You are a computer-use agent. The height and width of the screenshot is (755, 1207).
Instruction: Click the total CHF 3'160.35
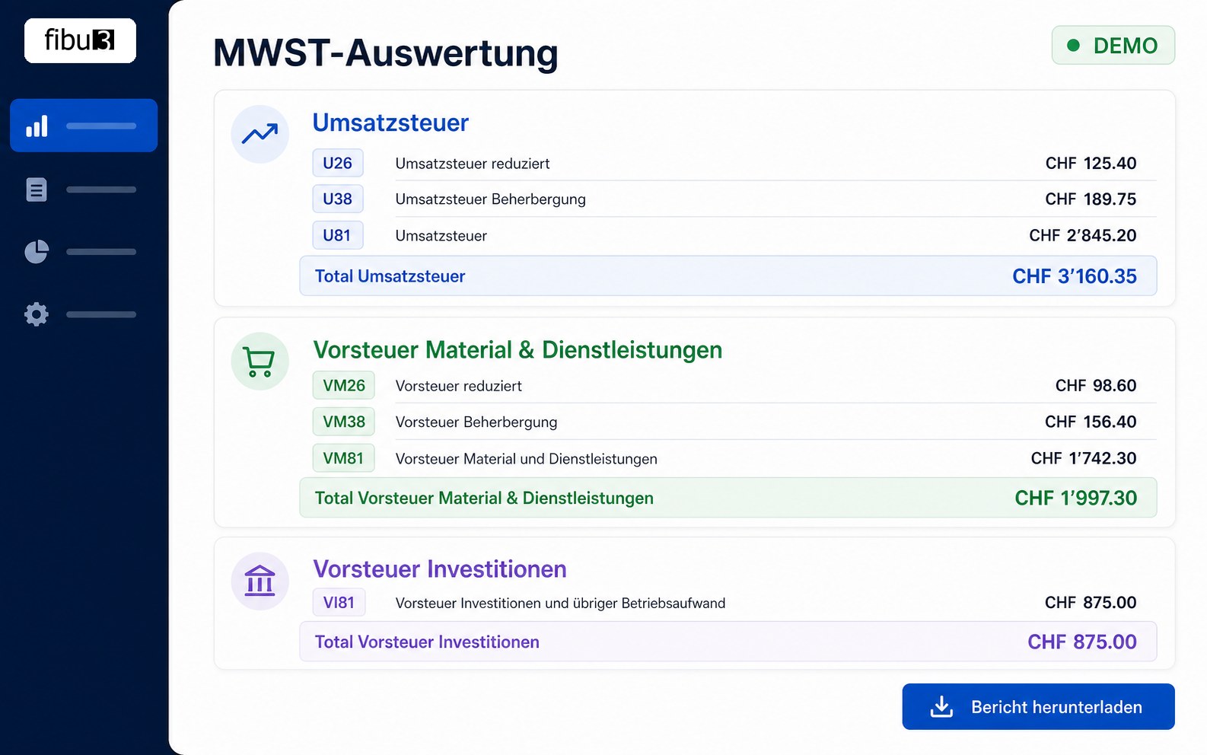coord(1075,276)
